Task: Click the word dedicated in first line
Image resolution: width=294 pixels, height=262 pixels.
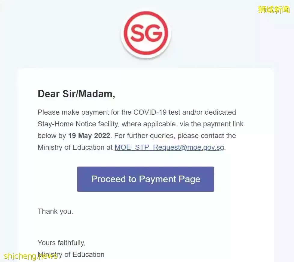Action: (220, 112)
